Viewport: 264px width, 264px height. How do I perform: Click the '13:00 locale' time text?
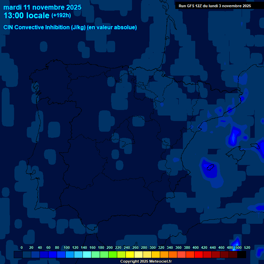[x=26, y=15]
